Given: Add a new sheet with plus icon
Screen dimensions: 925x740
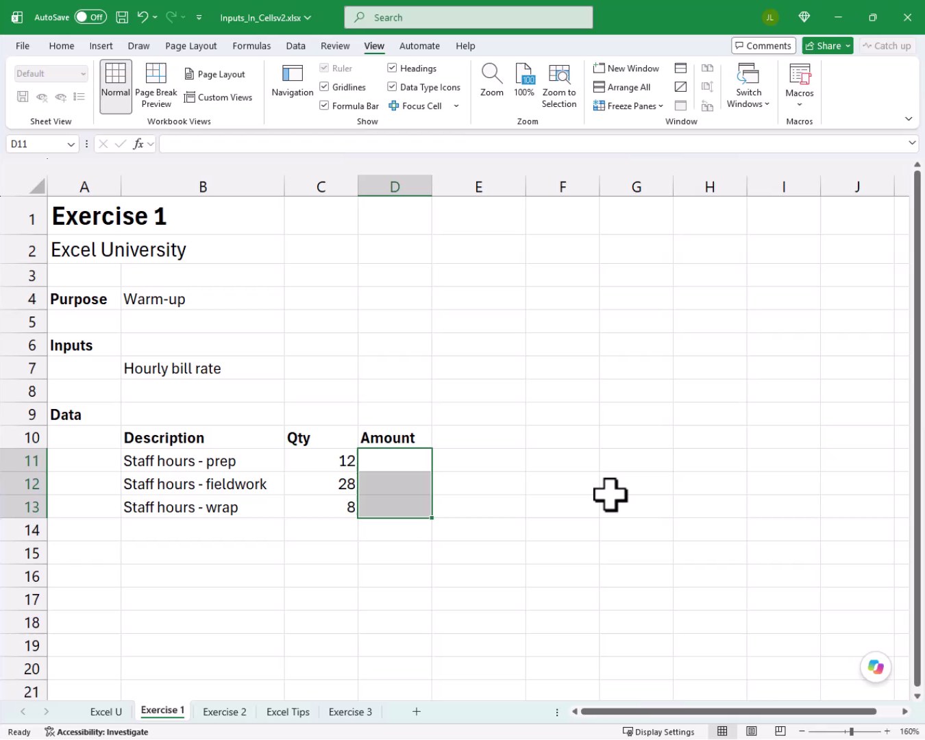Looking at the screenshot, I should click(417, 712).
